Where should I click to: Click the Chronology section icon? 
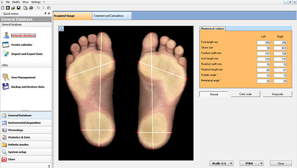(x=4, y=130)
